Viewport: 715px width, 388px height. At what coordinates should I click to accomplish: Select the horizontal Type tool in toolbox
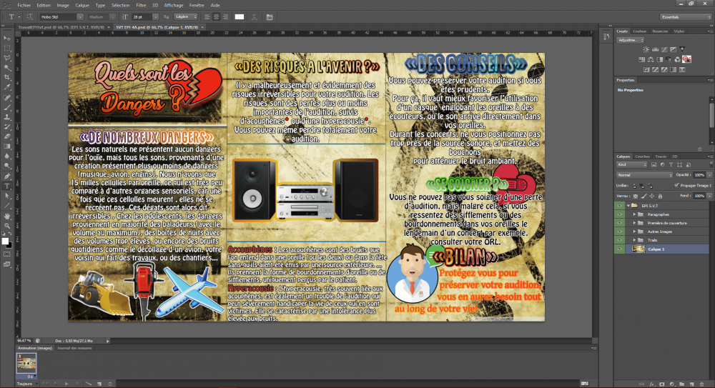(7, 184)
